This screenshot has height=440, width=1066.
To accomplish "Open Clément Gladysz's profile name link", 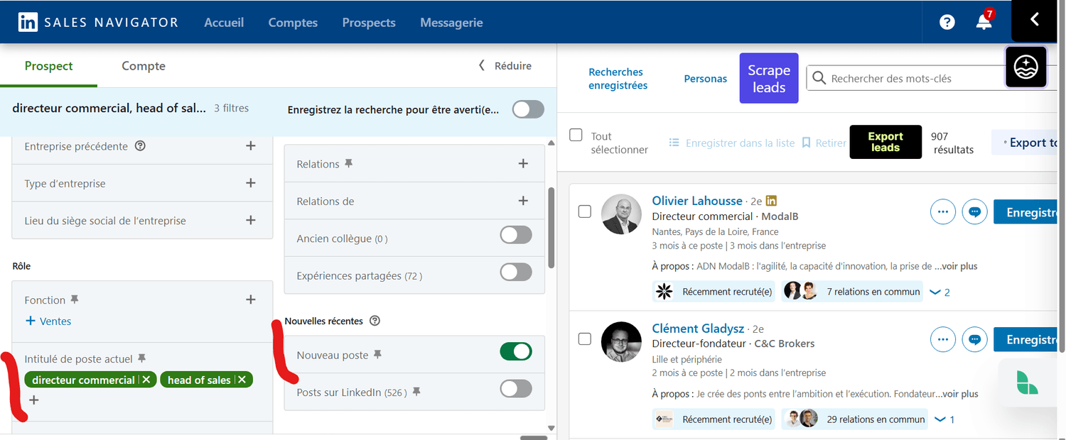I will 698,329.
